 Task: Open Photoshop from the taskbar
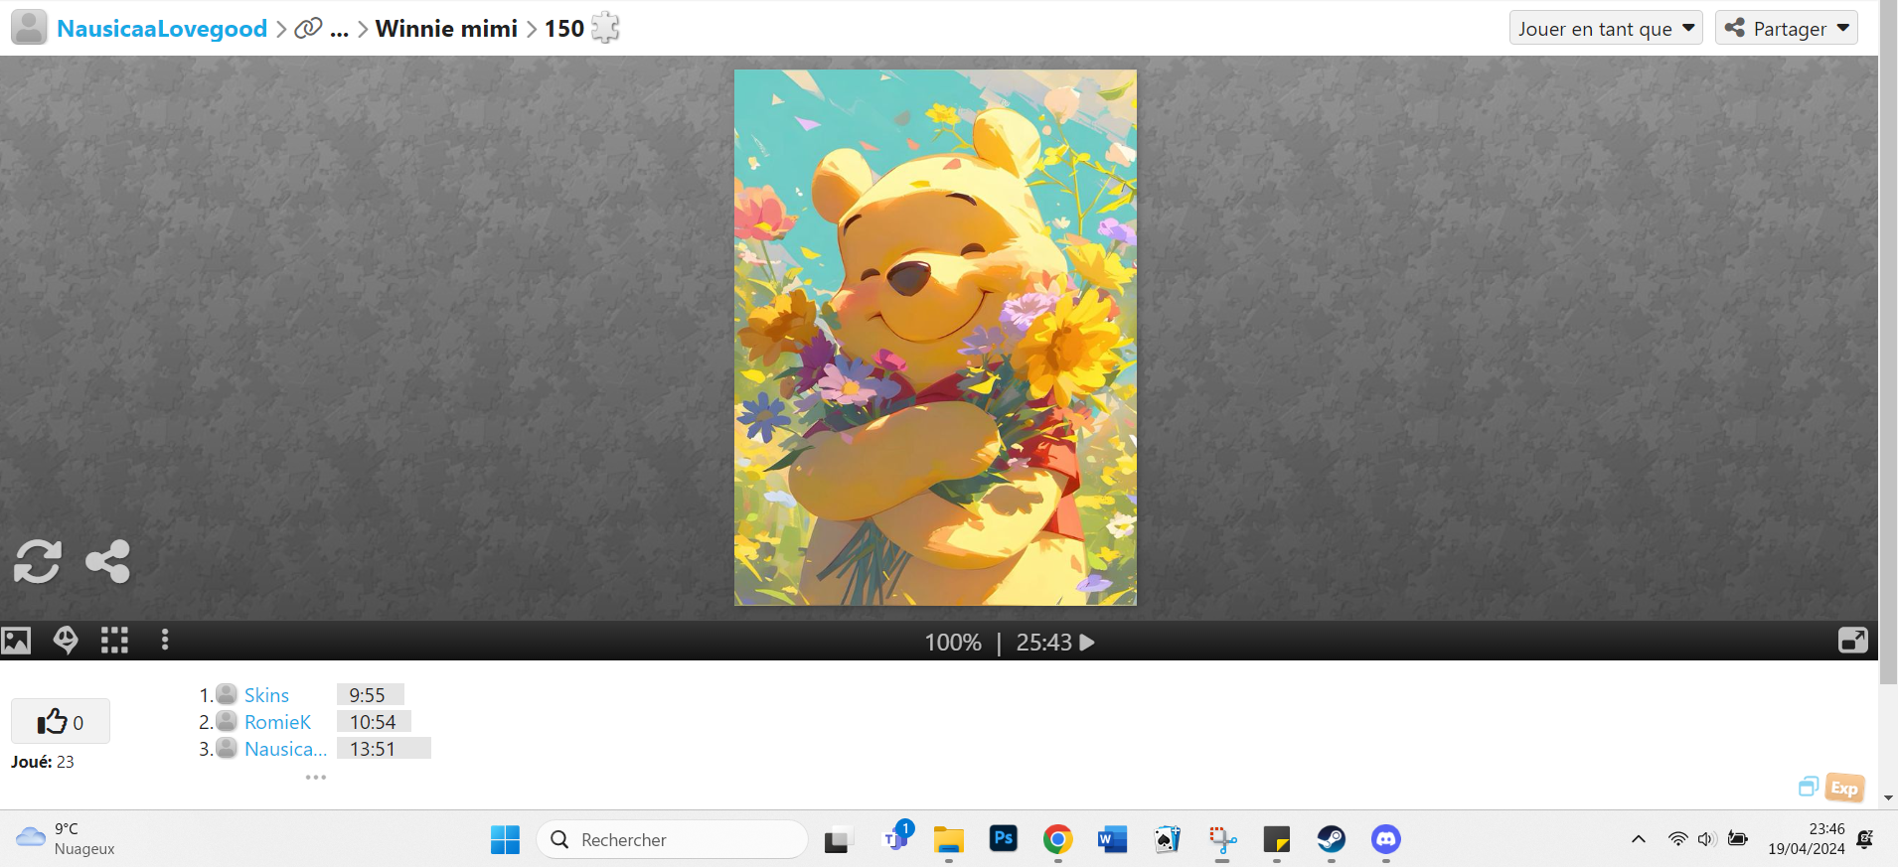[x=1004, y=839]
